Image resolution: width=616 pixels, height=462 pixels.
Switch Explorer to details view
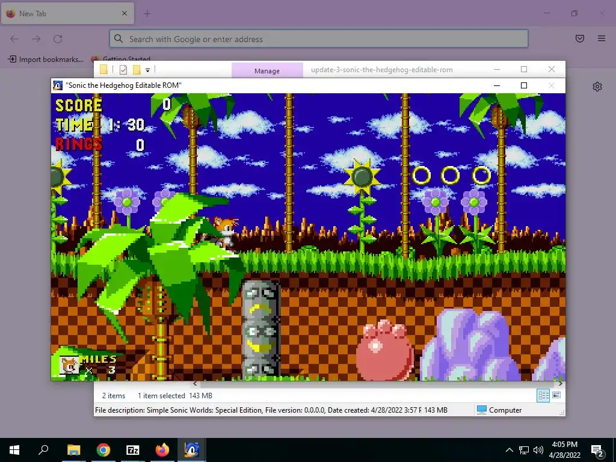pos(543,396)
